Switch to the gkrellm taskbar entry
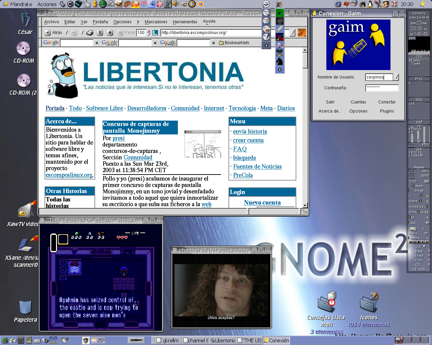This screenshot has width=432, height=345. point(168,340)
